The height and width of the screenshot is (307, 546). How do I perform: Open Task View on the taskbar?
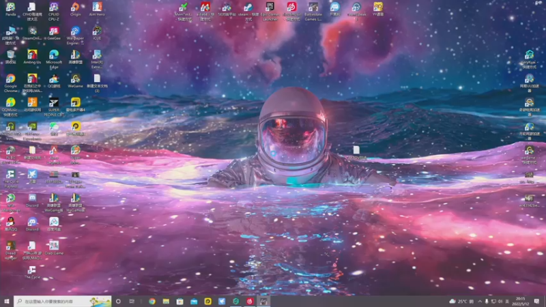click(x=132, y=301)
